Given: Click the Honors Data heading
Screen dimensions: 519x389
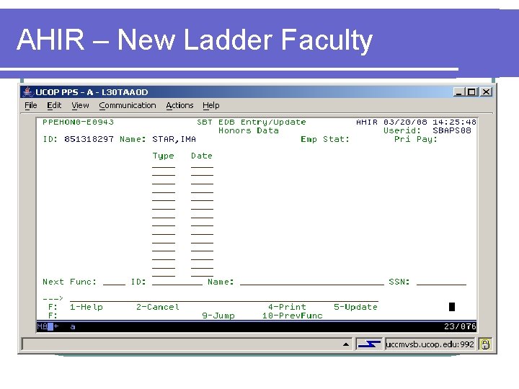Looking at the screenshot, I should 249,130.
